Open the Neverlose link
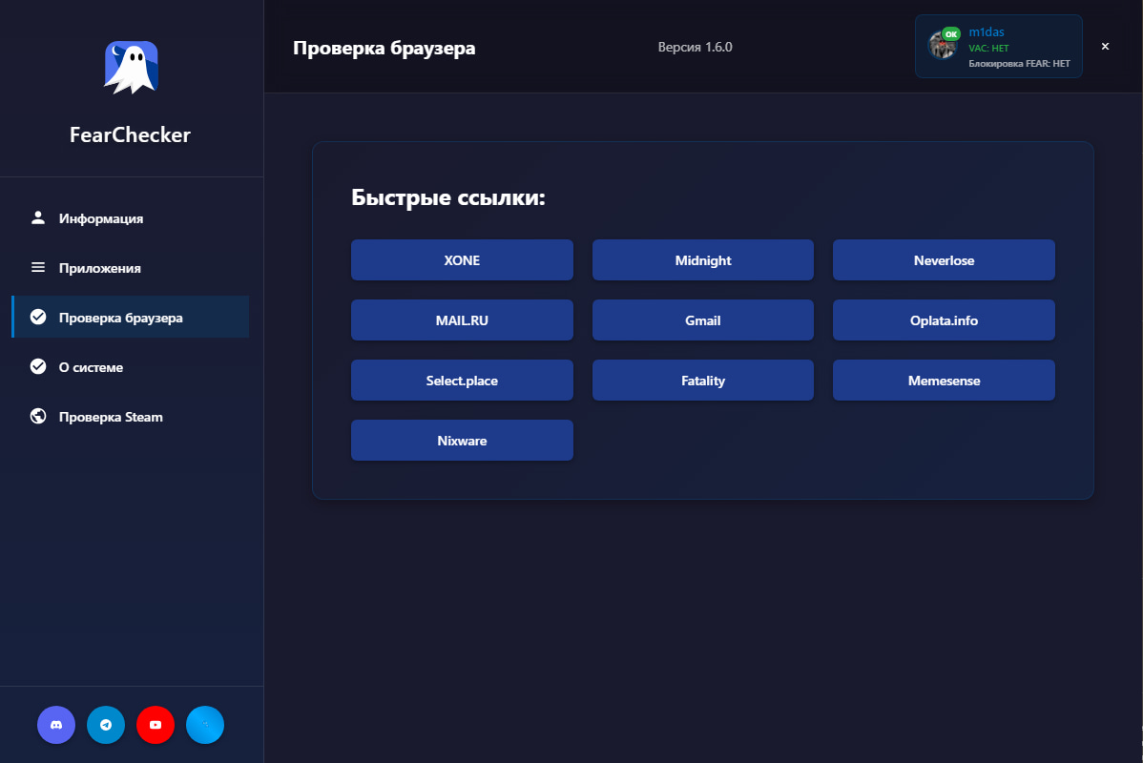Screen dimensions: 1143x763 pos(944,260)
